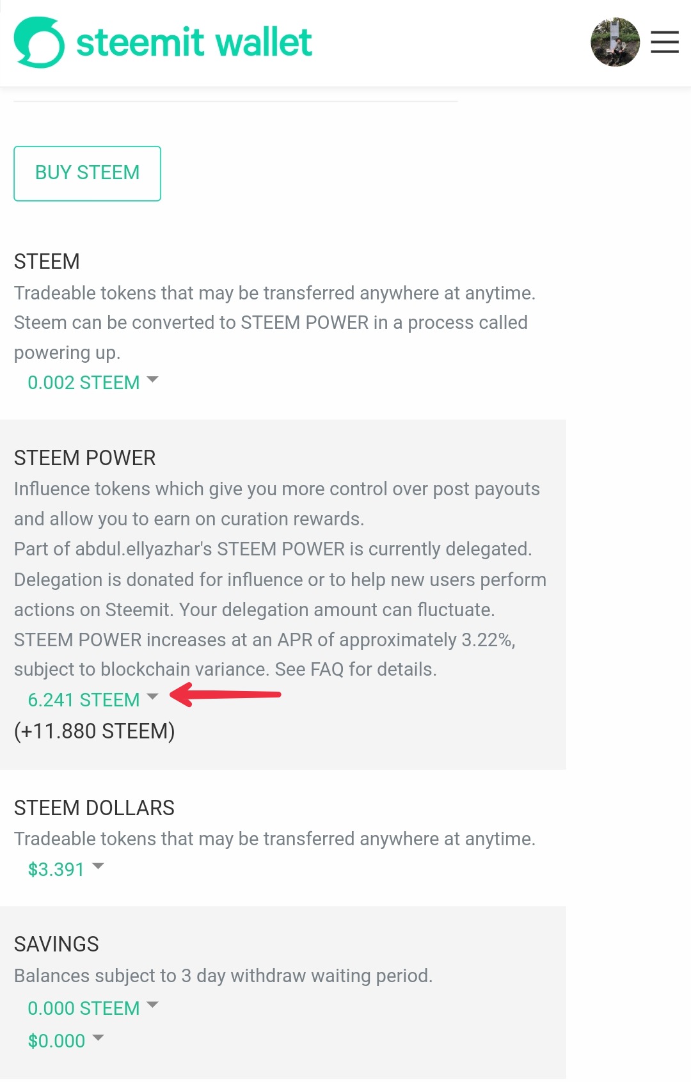Viewport: 691px width, 1082px height.
Task: Go to the steemit wallet wordmark
Action: (x=194, y=43)
